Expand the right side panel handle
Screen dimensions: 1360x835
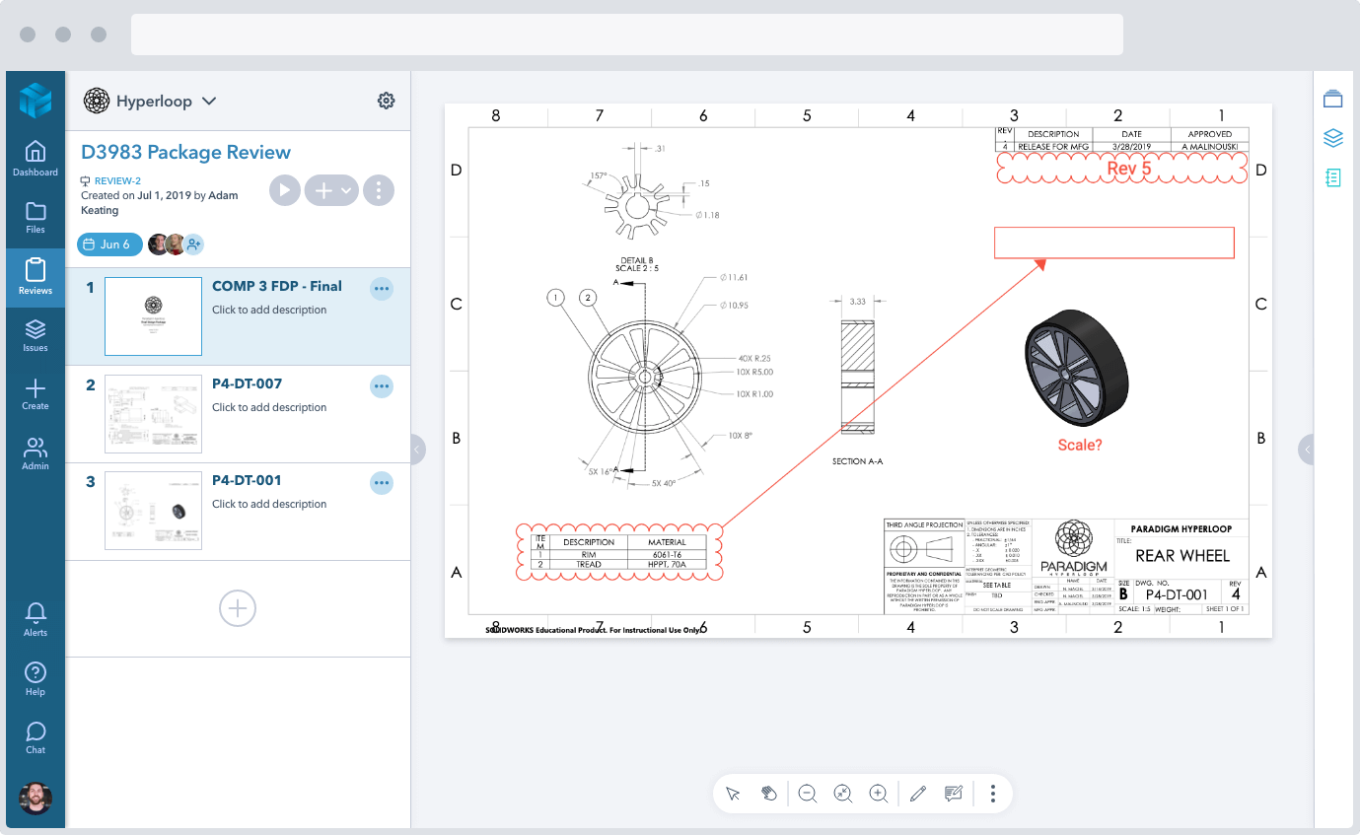1306,450
